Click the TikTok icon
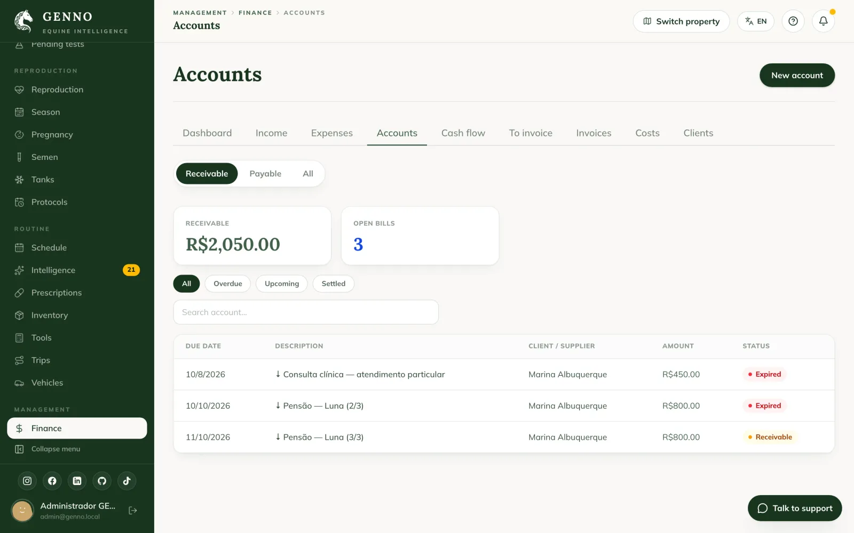 127,481
